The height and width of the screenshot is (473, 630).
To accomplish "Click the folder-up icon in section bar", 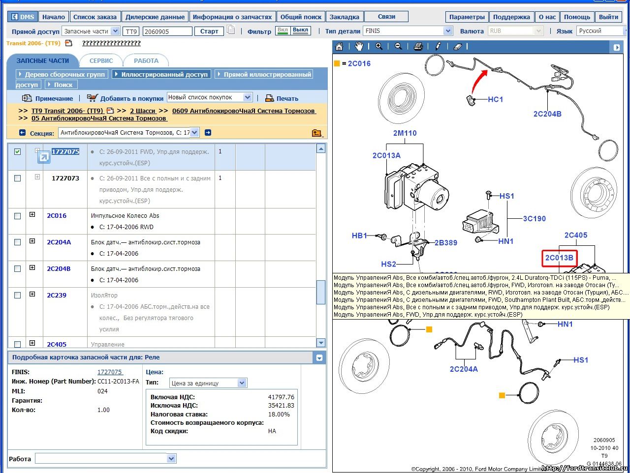I will point(316,133).
